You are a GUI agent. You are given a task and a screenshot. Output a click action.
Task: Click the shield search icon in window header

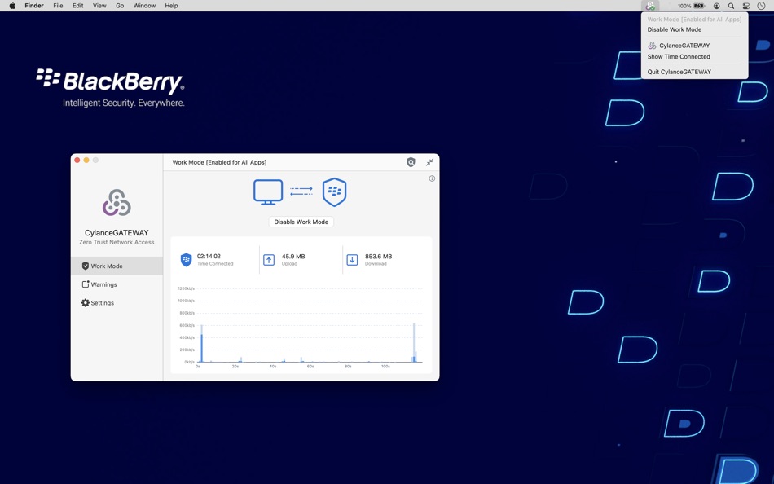[411, 162]
